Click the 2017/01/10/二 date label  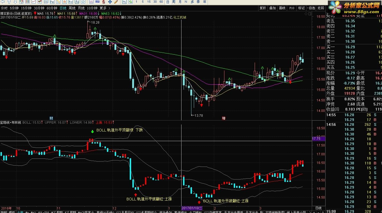[192, 208]
